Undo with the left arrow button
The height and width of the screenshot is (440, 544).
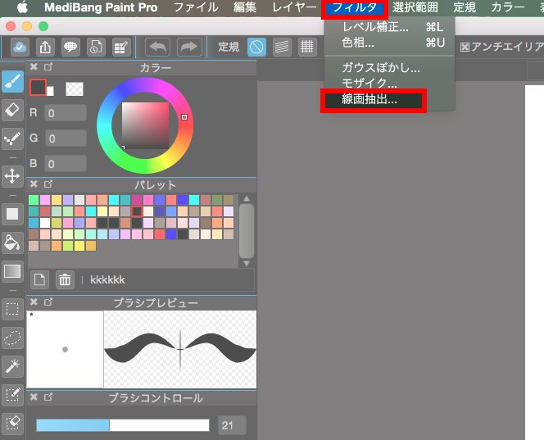click(157, 47)
